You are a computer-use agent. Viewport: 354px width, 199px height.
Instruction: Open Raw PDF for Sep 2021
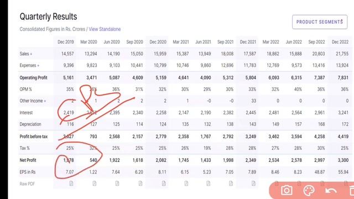point(231,184)
